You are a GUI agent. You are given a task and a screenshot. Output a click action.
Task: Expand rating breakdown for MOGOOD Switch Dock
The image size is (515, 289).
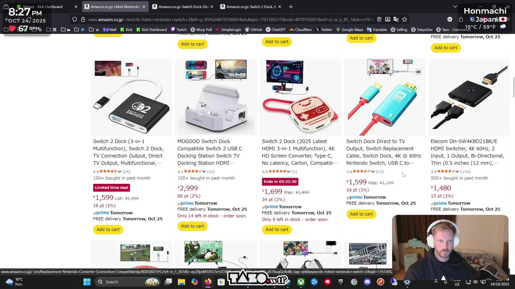204,171
